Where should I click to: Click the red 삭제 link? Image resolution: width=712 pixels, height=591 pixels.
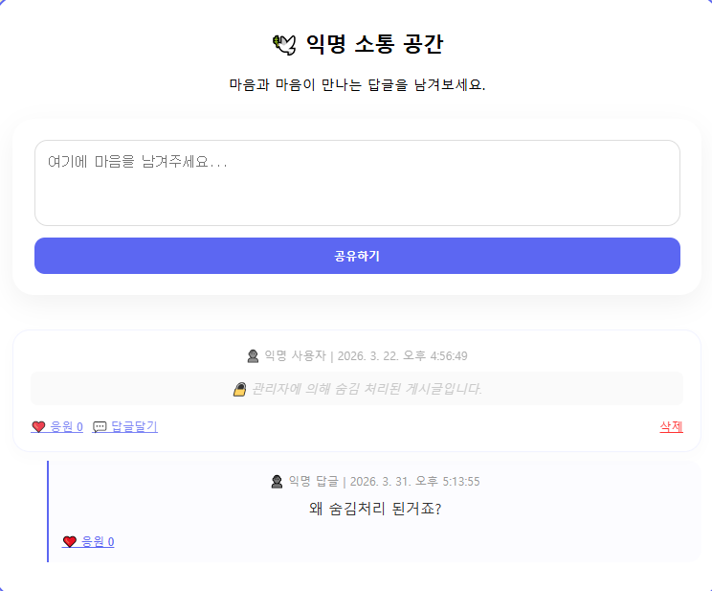[671, 427]
